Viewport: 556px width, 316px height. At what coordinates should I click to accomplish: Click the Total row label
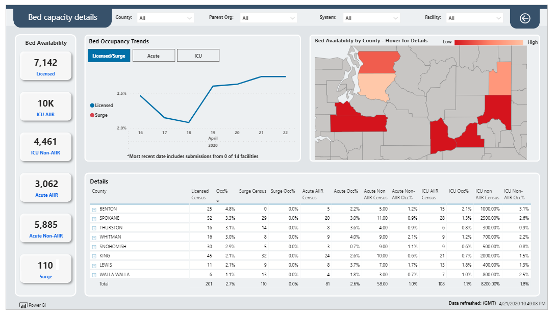(104, 284)
